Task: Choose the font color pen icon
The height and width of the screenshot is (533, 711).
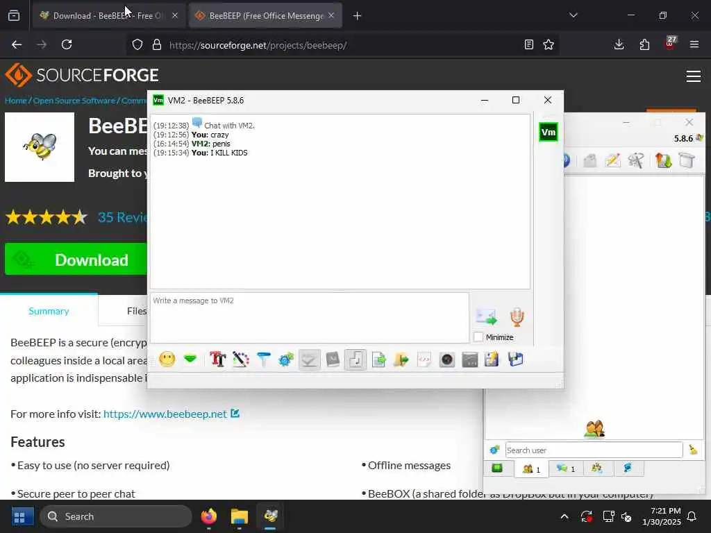Action: (x=241, y=360)
